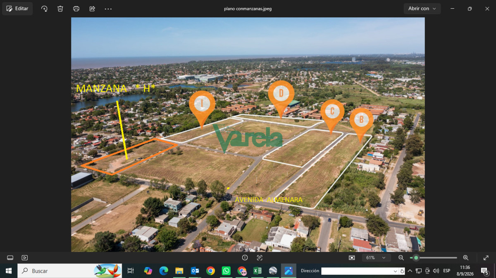
Task: Open the clock showing 11:36
Action: (465, 271)
